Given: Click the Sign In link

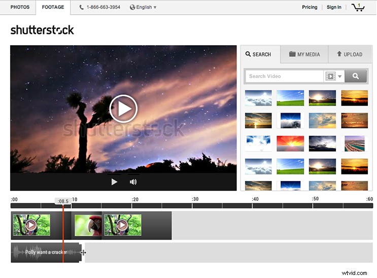Looking at the screenshot, I should 334,7.
